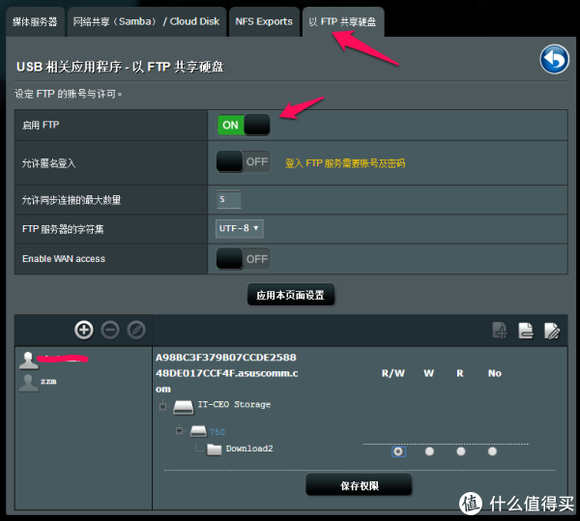Switch to the 媒体服务器 tab

(35, 22)
